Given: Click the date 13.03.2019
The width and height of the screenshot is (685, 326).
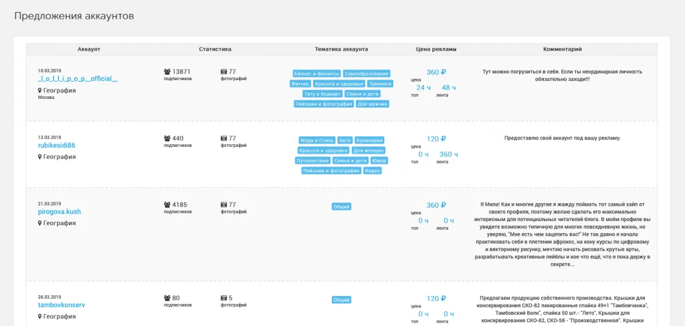Looking at the screenshot, I should [x=50, y=137].
